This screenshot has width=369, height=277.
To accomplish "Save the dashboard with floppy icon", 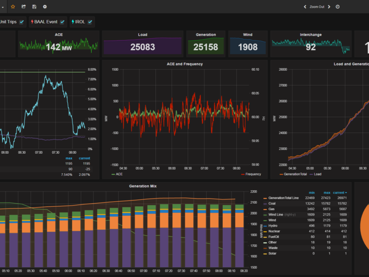I will [34, 6].
